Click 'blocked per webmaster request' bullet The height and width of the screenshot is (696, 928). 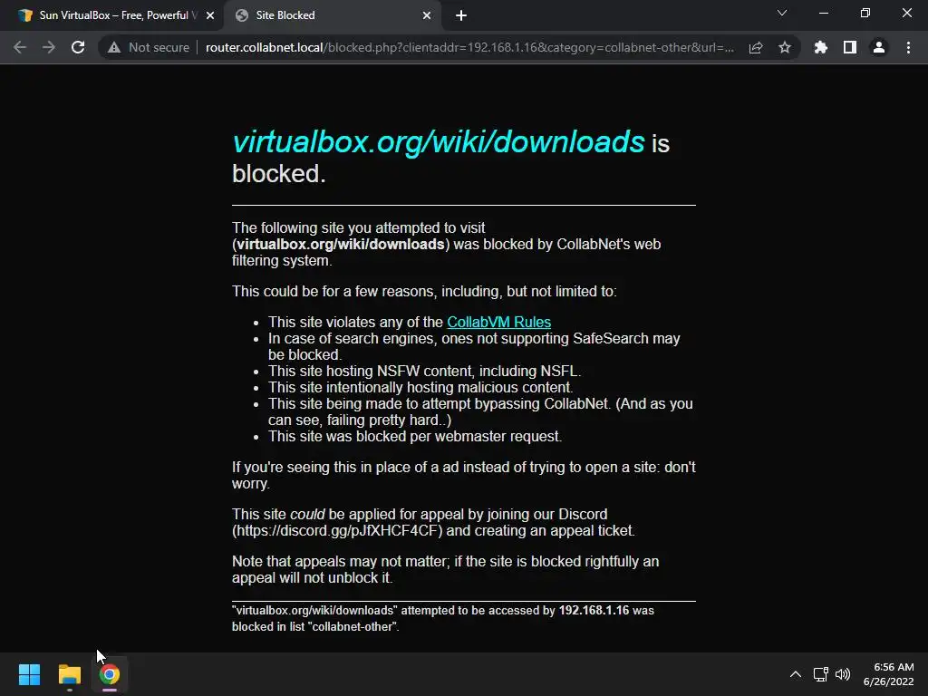click(x=415, y=436)
